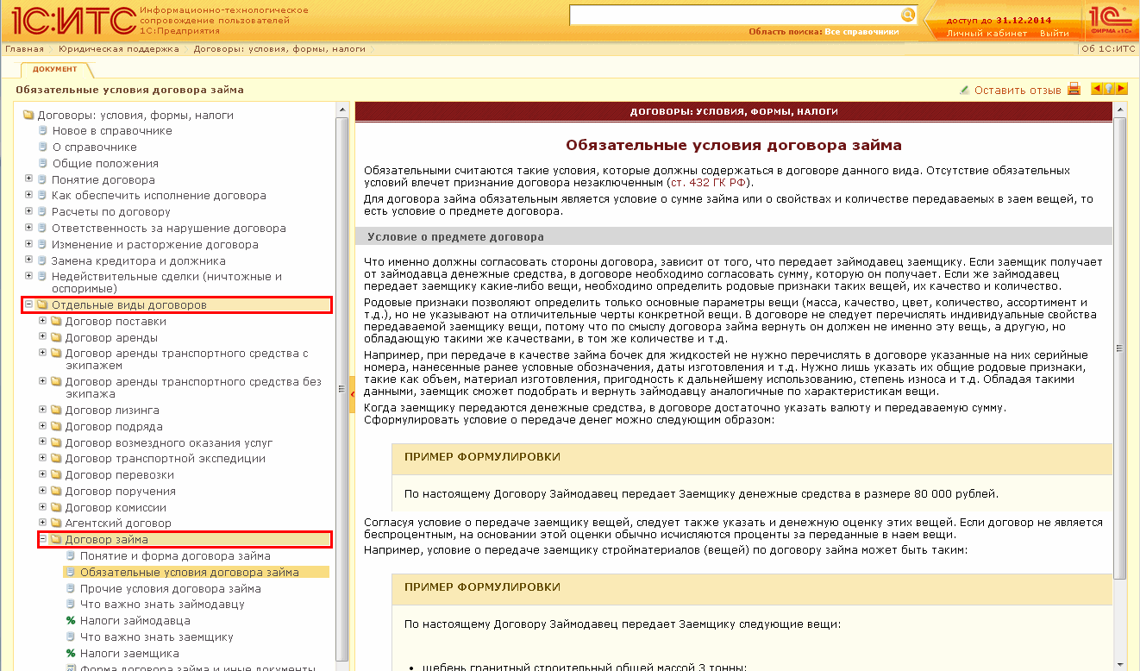This screenshot has height=671, width=1140.
Task: Expand the Понятие договора section
Action: point(28,179)
